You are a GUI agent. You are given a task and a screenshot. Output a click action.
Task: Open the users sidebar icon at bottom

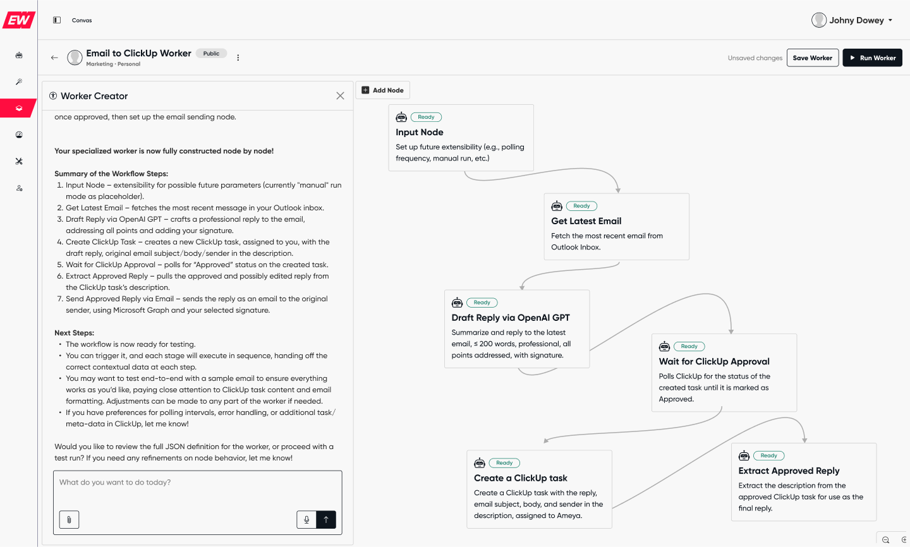[x=19, y=188]
